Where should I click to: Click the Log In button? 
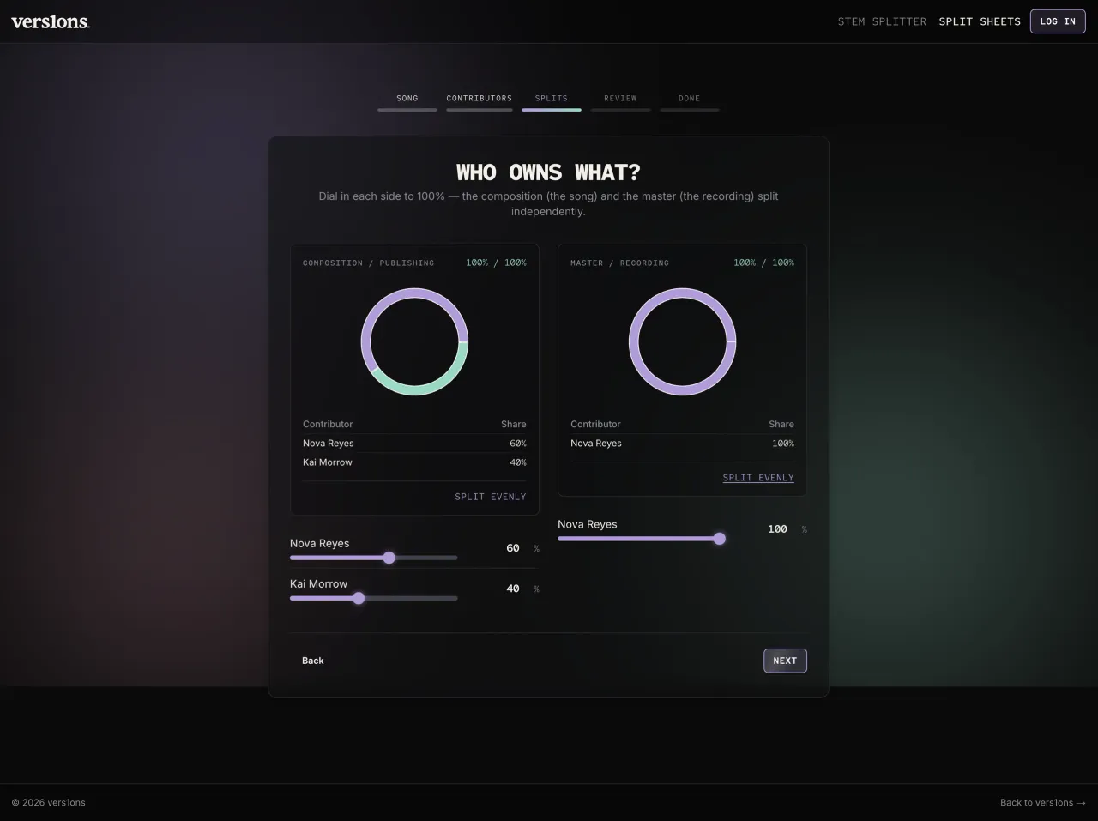point(1058,21)
